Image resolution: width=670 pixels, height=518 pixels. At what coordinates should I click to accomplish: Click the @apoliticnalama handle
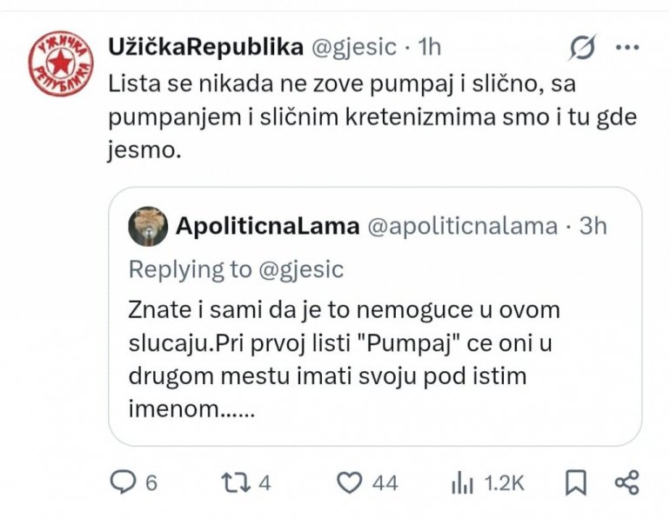click(463, 227)
